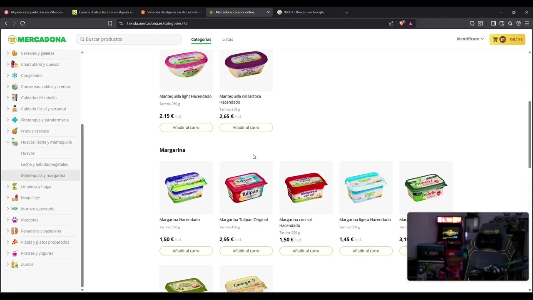Add Margarina Tulipán Original to cart
The height and width of the screenshot is (300, 533).
coord(246,251)
